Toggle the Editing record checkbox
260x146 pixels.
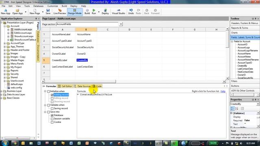pyautogui.click(x=52, y=98)
